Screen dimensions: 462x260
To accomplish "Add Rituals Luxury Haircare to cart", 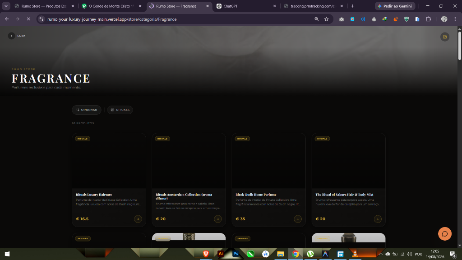I will point(138,219).
